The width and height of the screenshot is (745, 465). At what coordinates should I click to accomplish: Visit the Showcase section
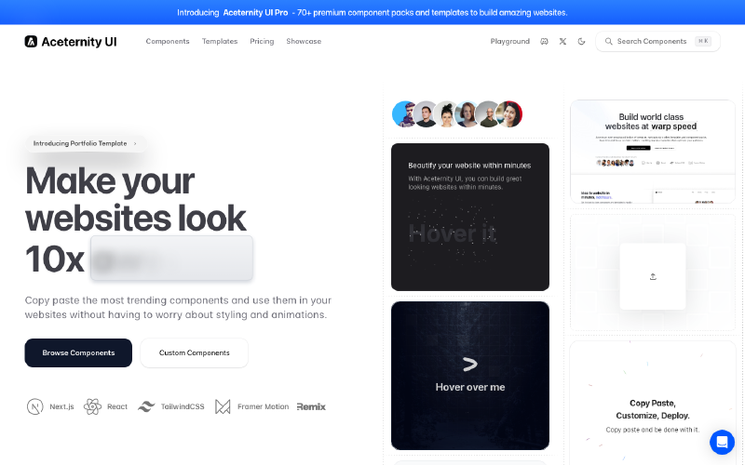click(x=304, y=42)
